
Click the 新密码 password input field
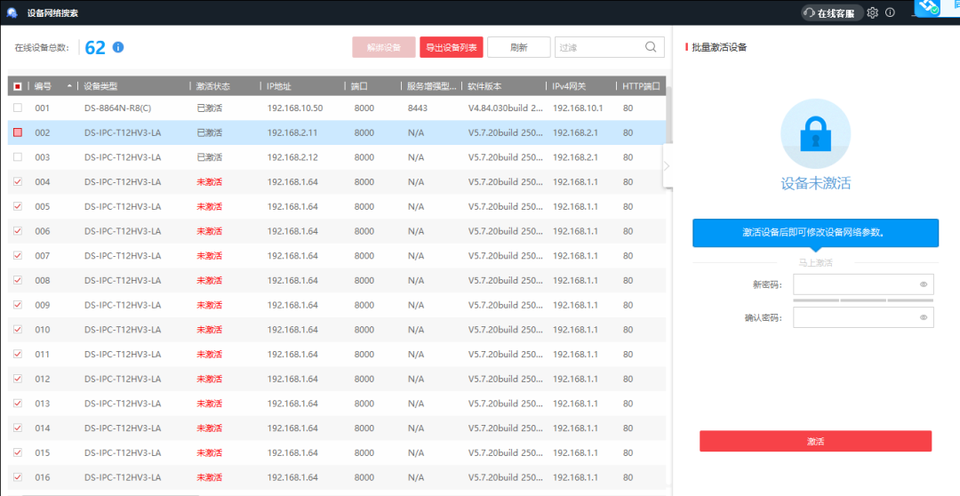(x=853, y=284)
